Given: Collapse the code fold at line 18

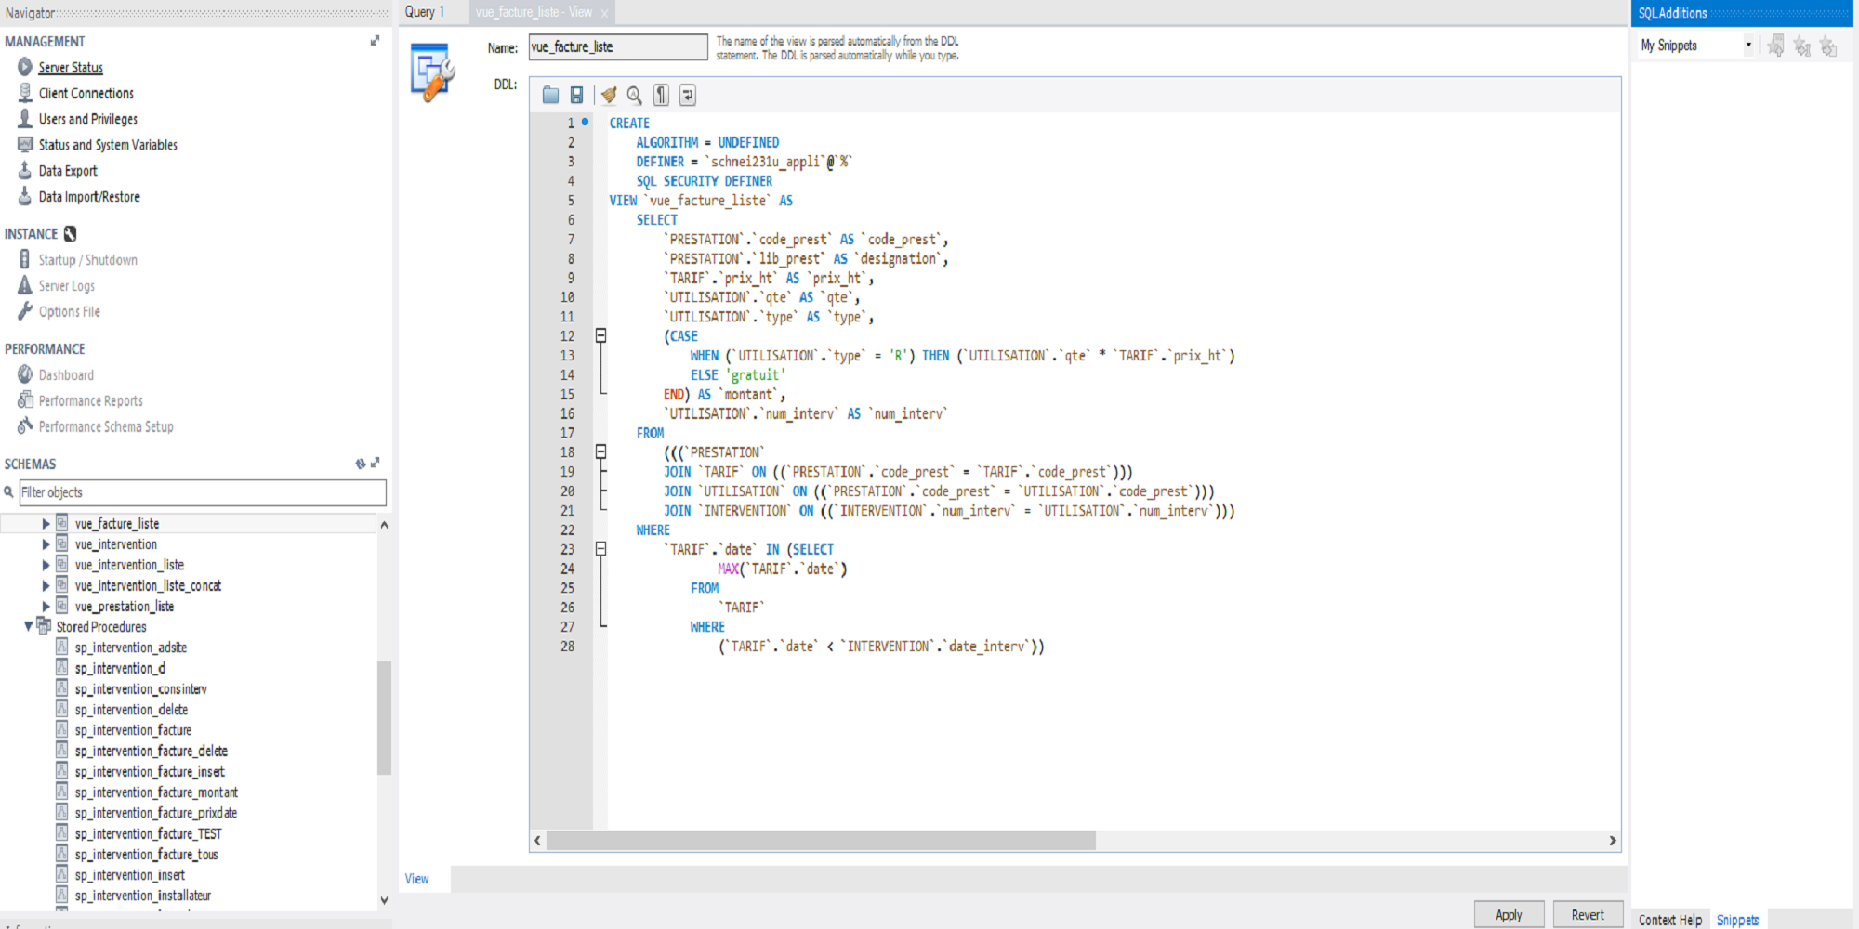Looking at the screenshot, I should [x=600, y=451].
